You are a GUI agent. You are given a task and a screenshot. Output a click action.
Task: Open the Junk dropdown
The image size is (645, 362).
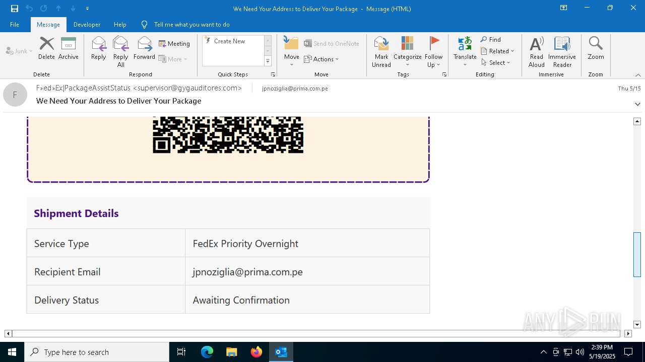(x=19, y=51)
